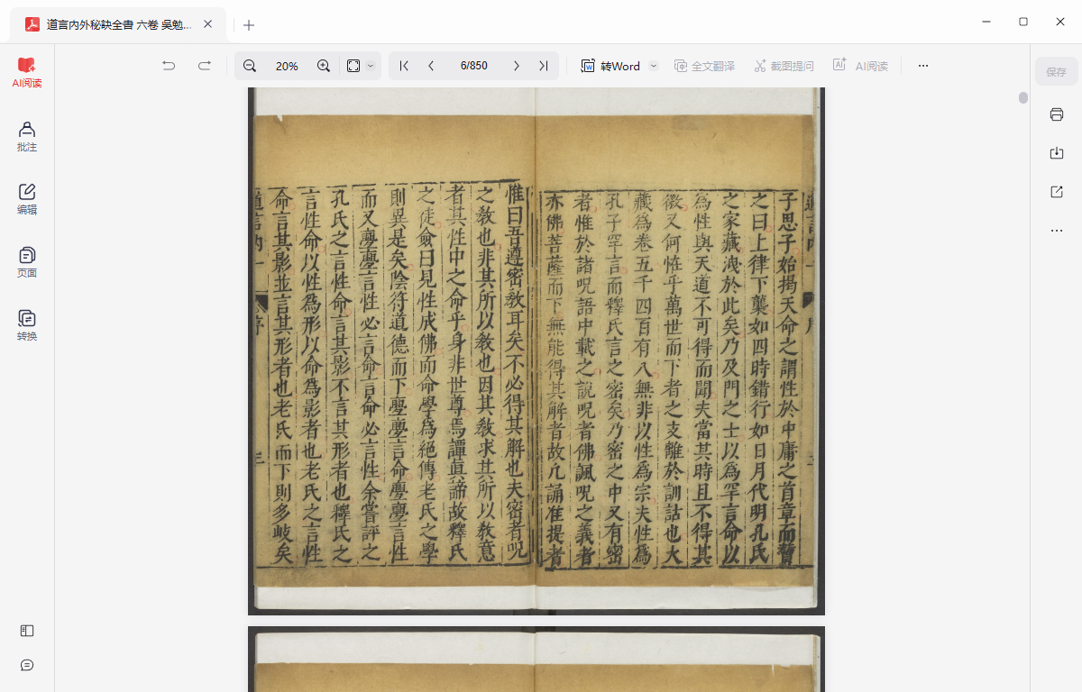Open the 编辑 edit tool
This screenshot has width=1082, height=692.
[27, 199]
